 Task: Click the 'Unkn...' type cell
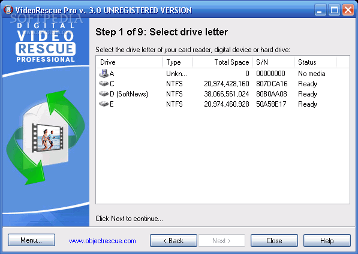tap(176, 74)
